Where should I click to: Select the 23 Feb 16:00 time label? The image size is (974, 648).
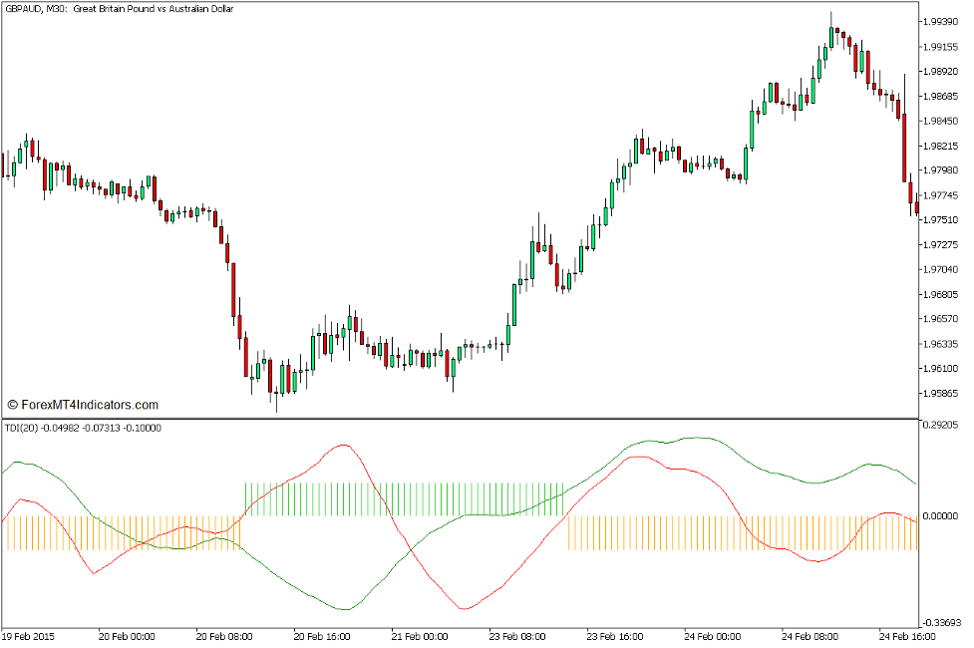click(x=613, y=635)
